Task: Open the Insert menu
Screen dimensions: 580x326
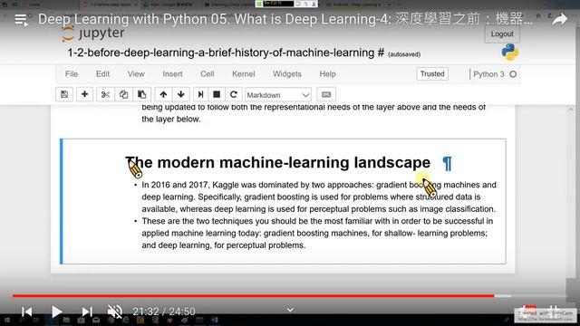Action: tap(172, 74)
